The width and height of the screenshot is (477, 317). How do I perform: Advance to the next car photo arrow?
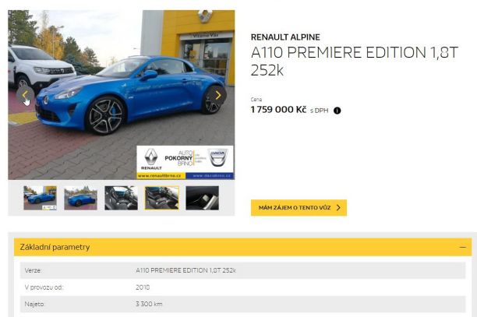point(217,95)
